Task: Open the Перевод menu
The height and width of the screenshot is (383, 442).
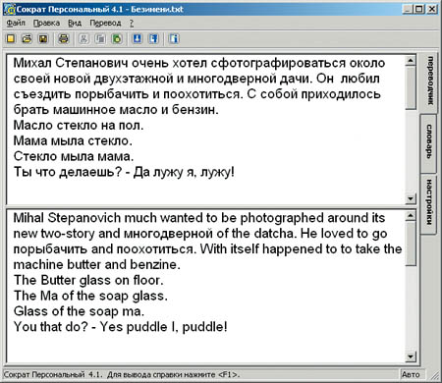Action: point(105,23)
